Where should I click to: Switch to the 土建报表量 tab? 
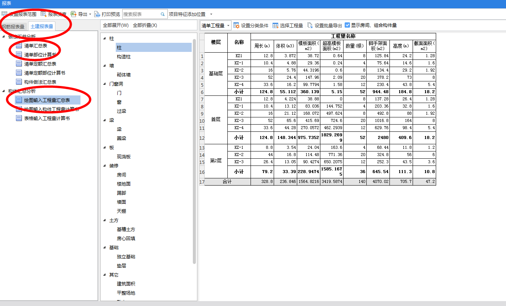tap(41, 27)
